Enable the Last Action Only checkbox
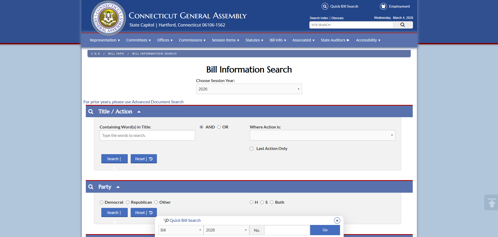 pos(251,149)
